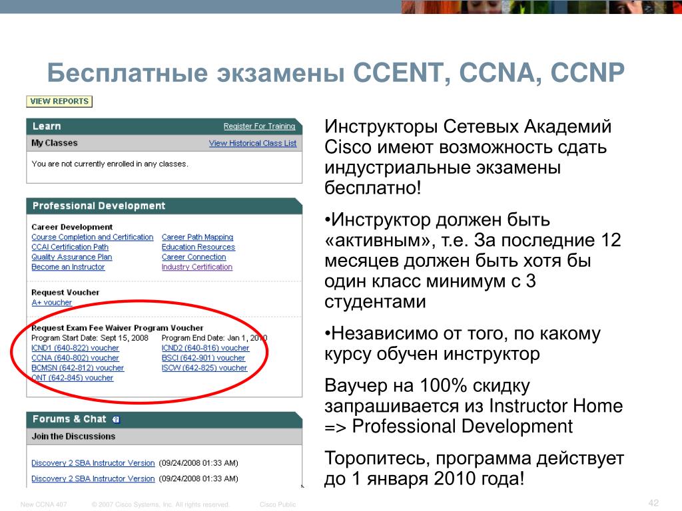The width and height of the screenshot is (682, 511).
Task: Click the 'You are not currently enrolled' message
Action: 110,164
